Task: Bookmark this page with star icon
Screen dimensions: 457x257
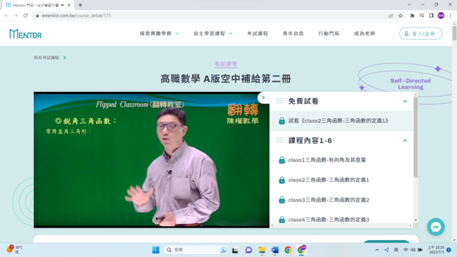Action: pyautogui.click(x=400, y=16)
